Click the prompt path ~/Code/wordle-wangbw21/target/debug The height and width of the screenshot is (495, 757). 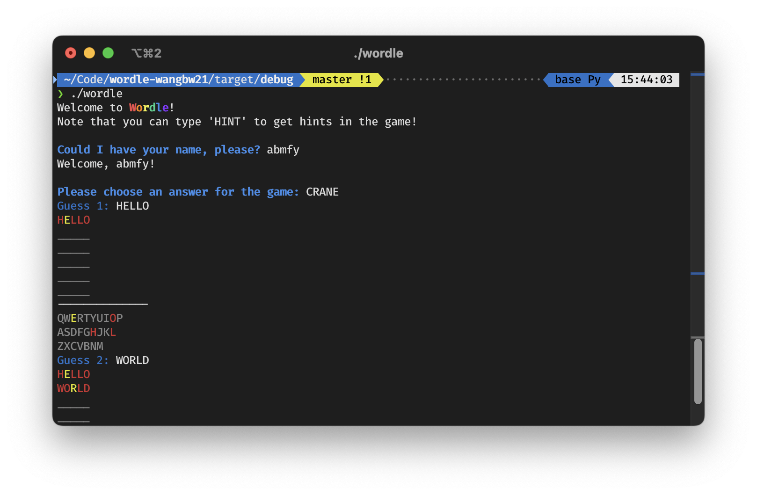(179, 80)
